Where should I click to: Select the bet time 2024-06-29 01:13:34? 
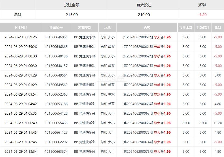point(21,151)
